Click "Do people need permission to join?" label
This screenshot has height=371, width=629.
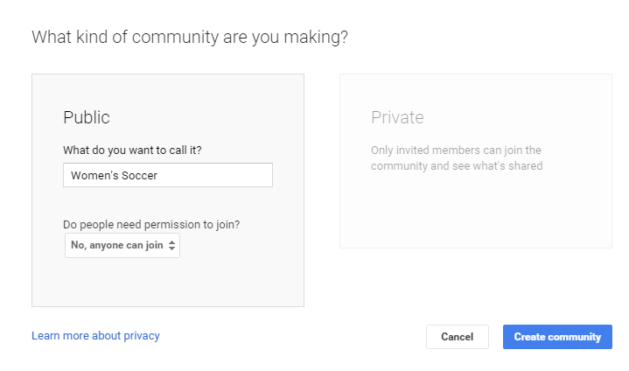point(151,224)
